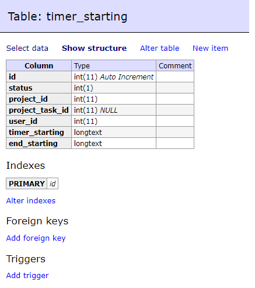
Task: Select the user_id column name cell
Action: point(39,121)
